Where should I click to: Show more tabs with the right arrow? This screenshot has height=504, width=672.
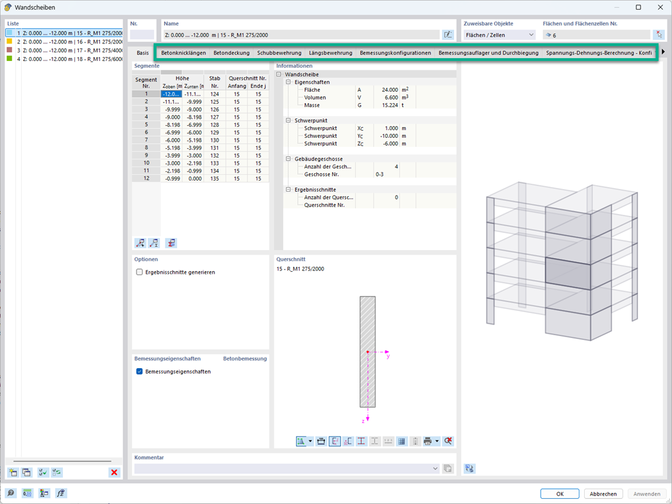click(663, 52)
